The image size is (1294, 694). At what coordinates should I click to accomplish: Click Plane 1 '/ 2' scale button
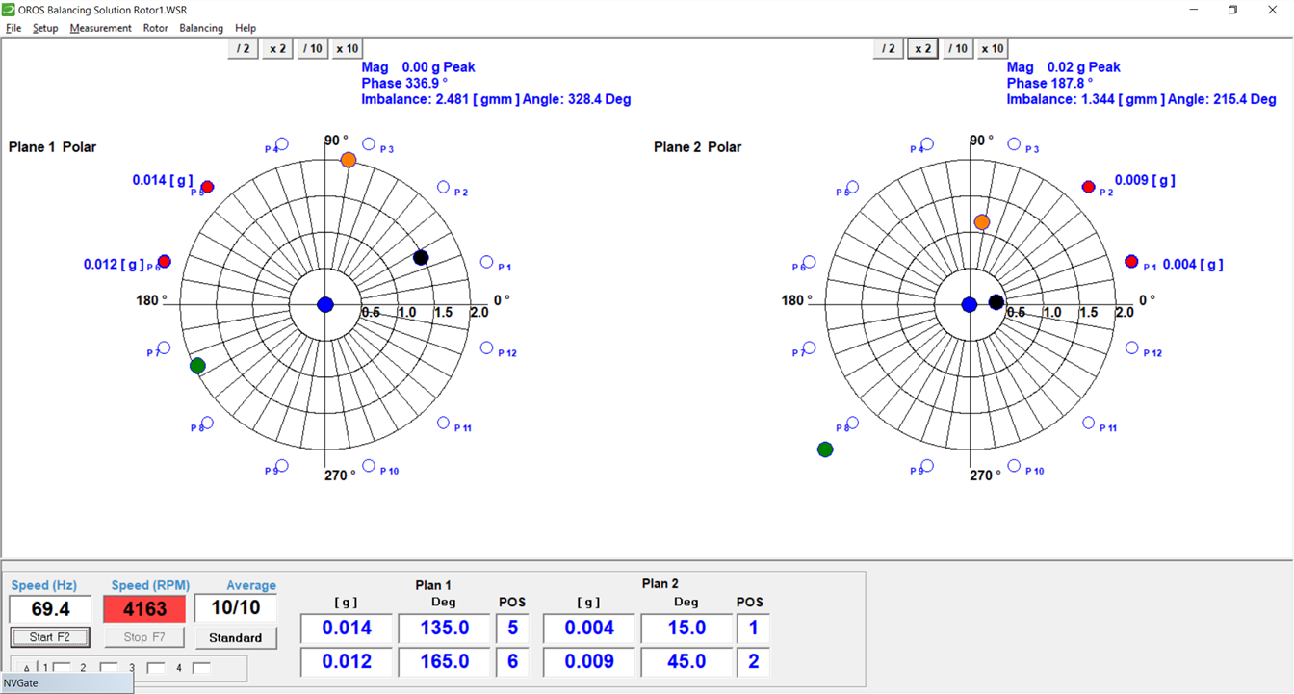point(244,48)
